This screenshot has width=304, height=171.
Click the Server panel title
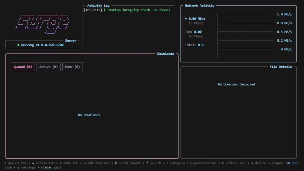[71, 40]
